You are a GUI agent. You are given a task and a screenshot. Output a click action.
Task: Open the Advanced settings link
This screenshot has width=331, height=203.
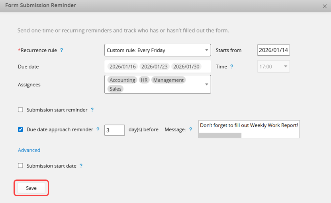(x=29, y=150)
